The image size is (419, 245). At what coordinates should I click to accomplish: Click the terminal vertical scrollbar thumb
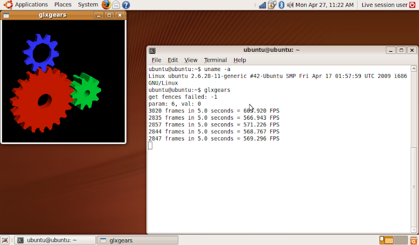(414, 186)
